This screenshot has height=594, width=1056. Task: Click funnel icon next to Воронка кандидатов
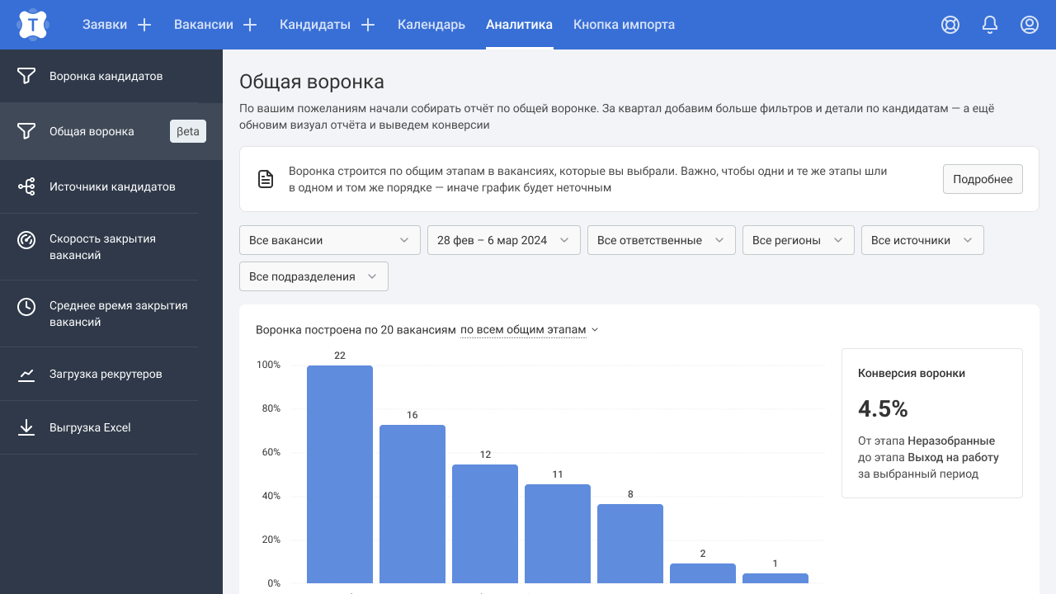[26, 76]
